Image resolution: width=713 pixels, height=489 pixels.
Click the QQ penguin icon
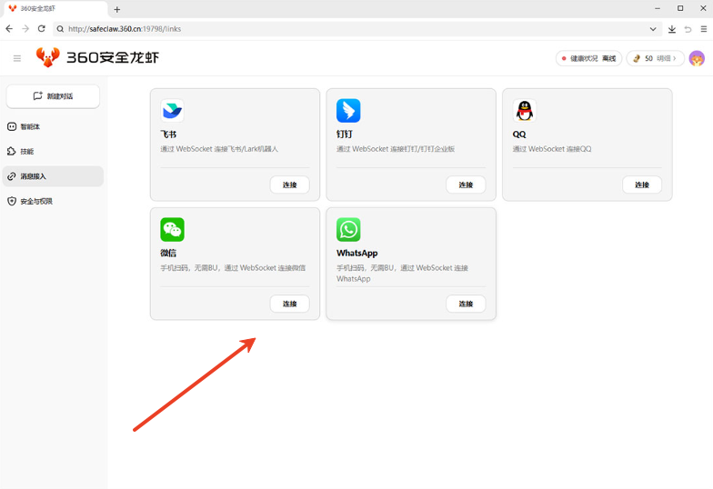(524, 111)
